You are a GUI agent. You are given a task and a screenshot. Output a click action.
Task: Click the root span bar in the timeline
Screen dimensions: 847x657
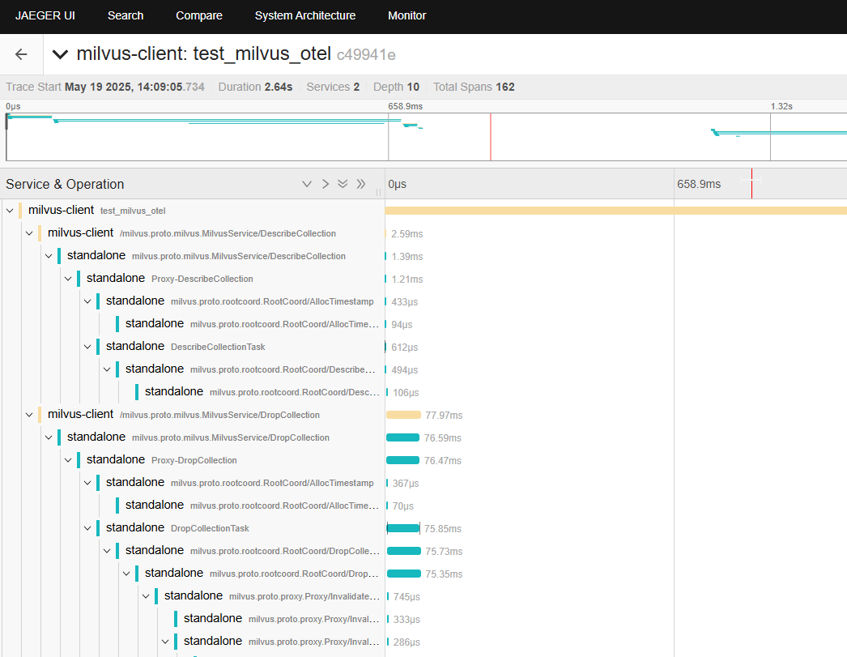coord(615,211)
